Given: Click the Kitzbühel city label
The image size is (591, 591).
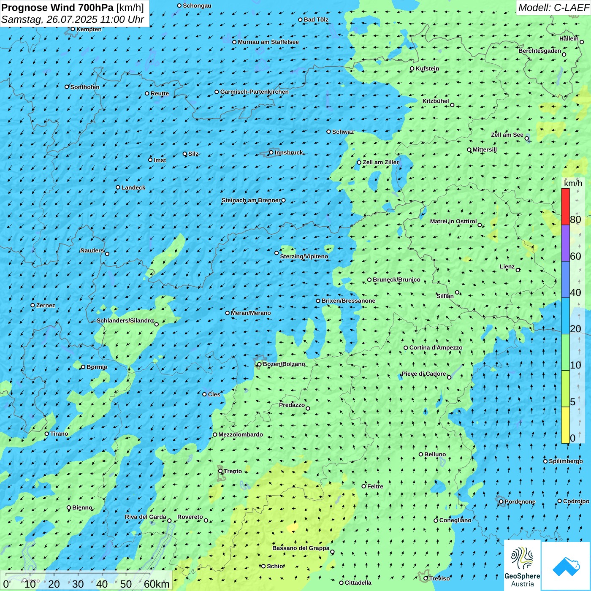Looking at the screenshot, I should point(436,101).
